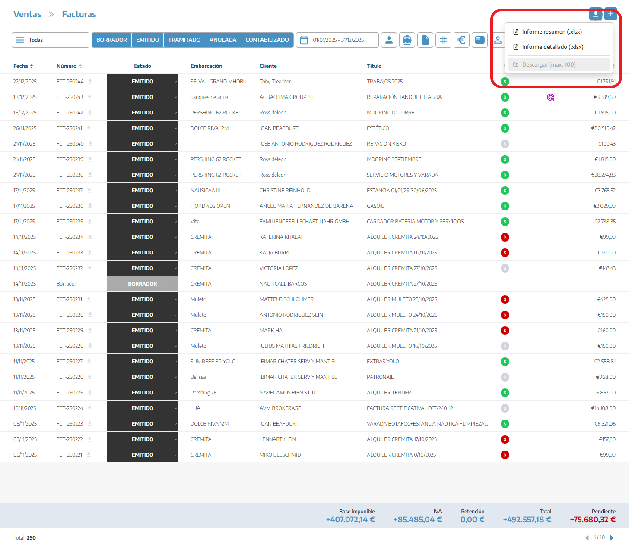Click the purple cursor icon on REPARACIÓN TANQUE row

(550, 97)
